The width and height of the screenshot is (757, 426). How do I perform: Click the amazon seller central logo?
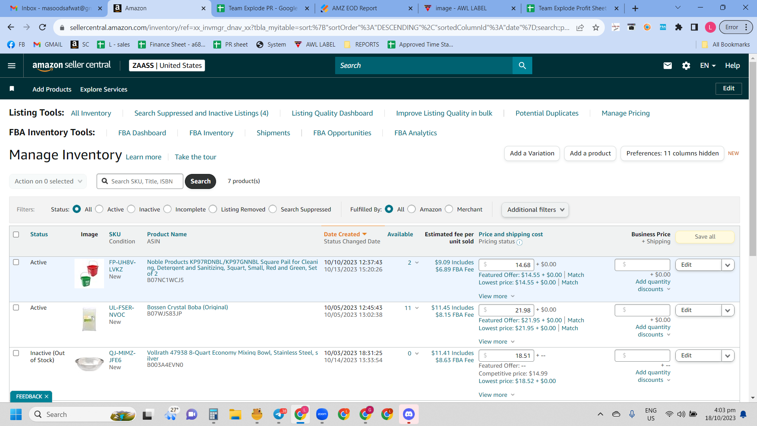coord(72,65)
